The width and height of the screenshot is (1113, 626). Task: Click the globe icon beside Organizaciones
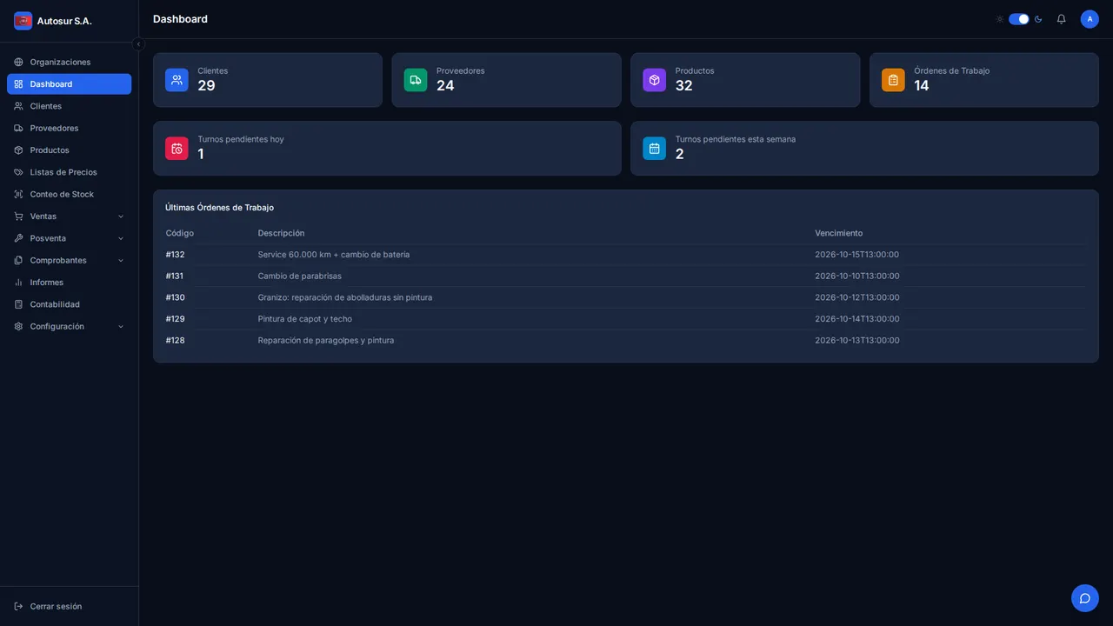pos(18,63)
